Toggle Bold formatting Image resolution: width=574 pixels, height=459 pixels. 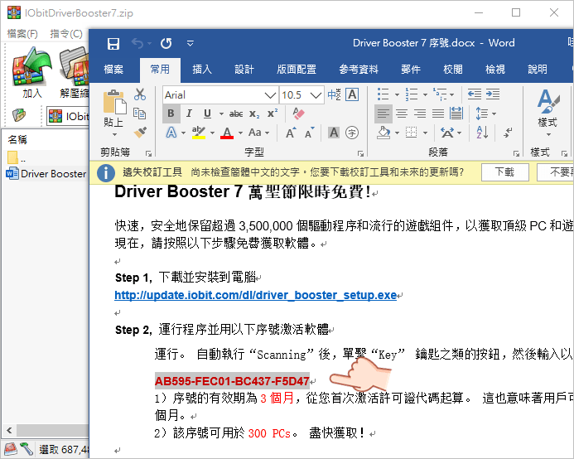pos(171,114)
